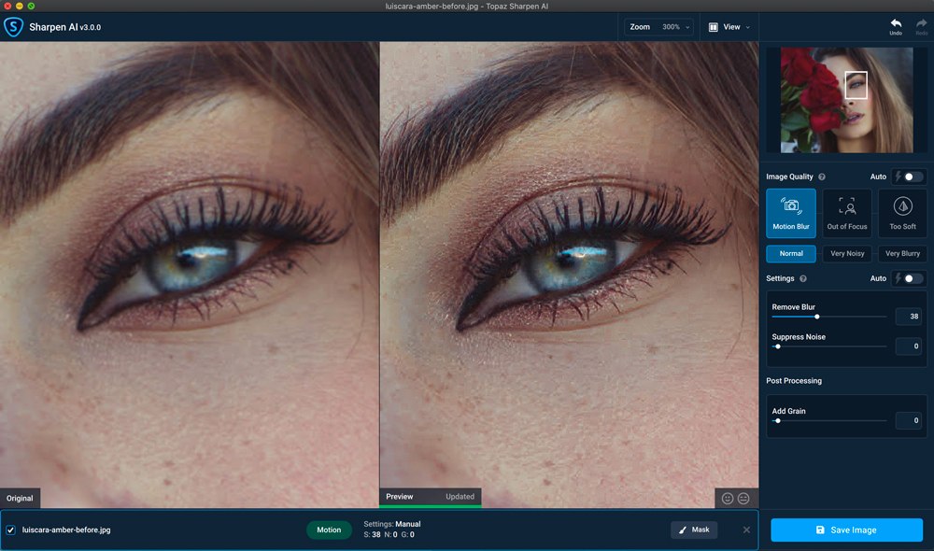Image resolution: width=934 pixels, height=551 pixels.
Task: Open the View dropdown
Action: pos(729,26)
